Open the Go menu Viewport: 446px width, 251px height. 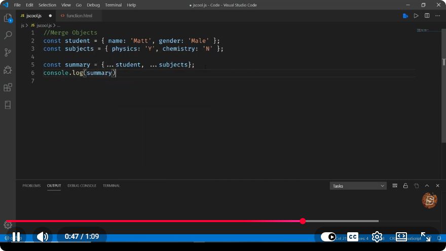pyautogui.click(x=79, y=5)
